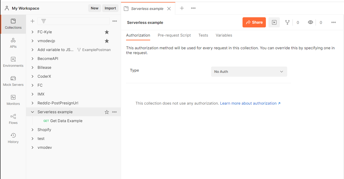Star the Serverless example collection

pos(107,112)
